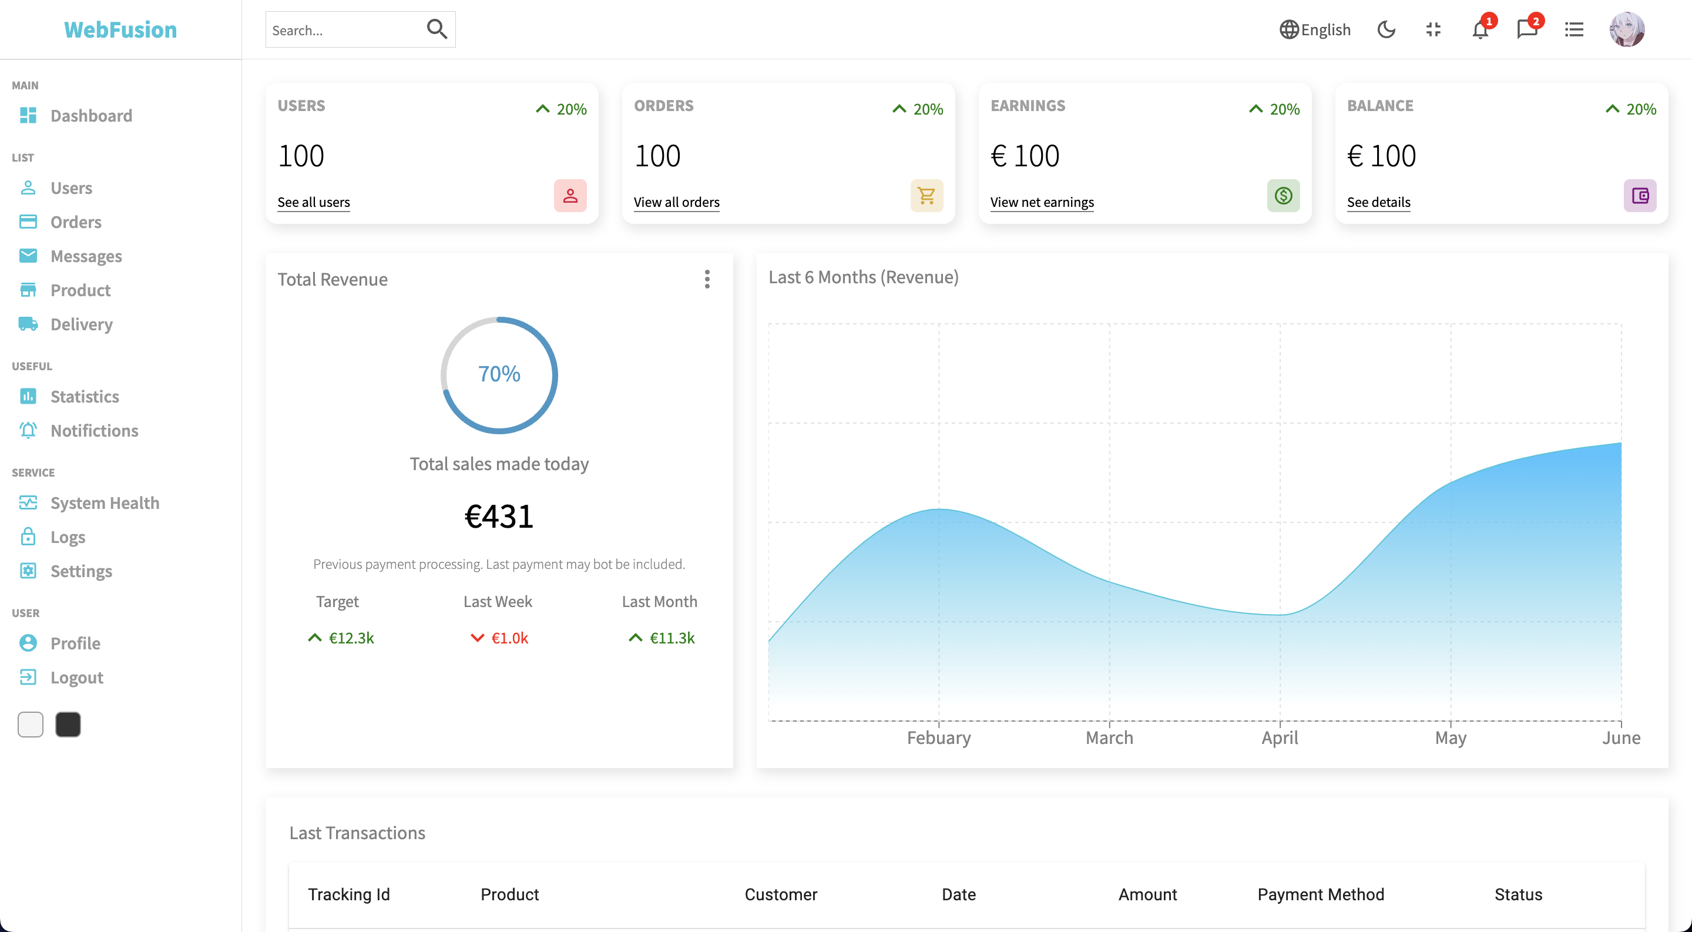Viewport: 1692px width, 932px height.
Task: Switch to dark mode with the moon icon
Action: (x=1386, y=29)
